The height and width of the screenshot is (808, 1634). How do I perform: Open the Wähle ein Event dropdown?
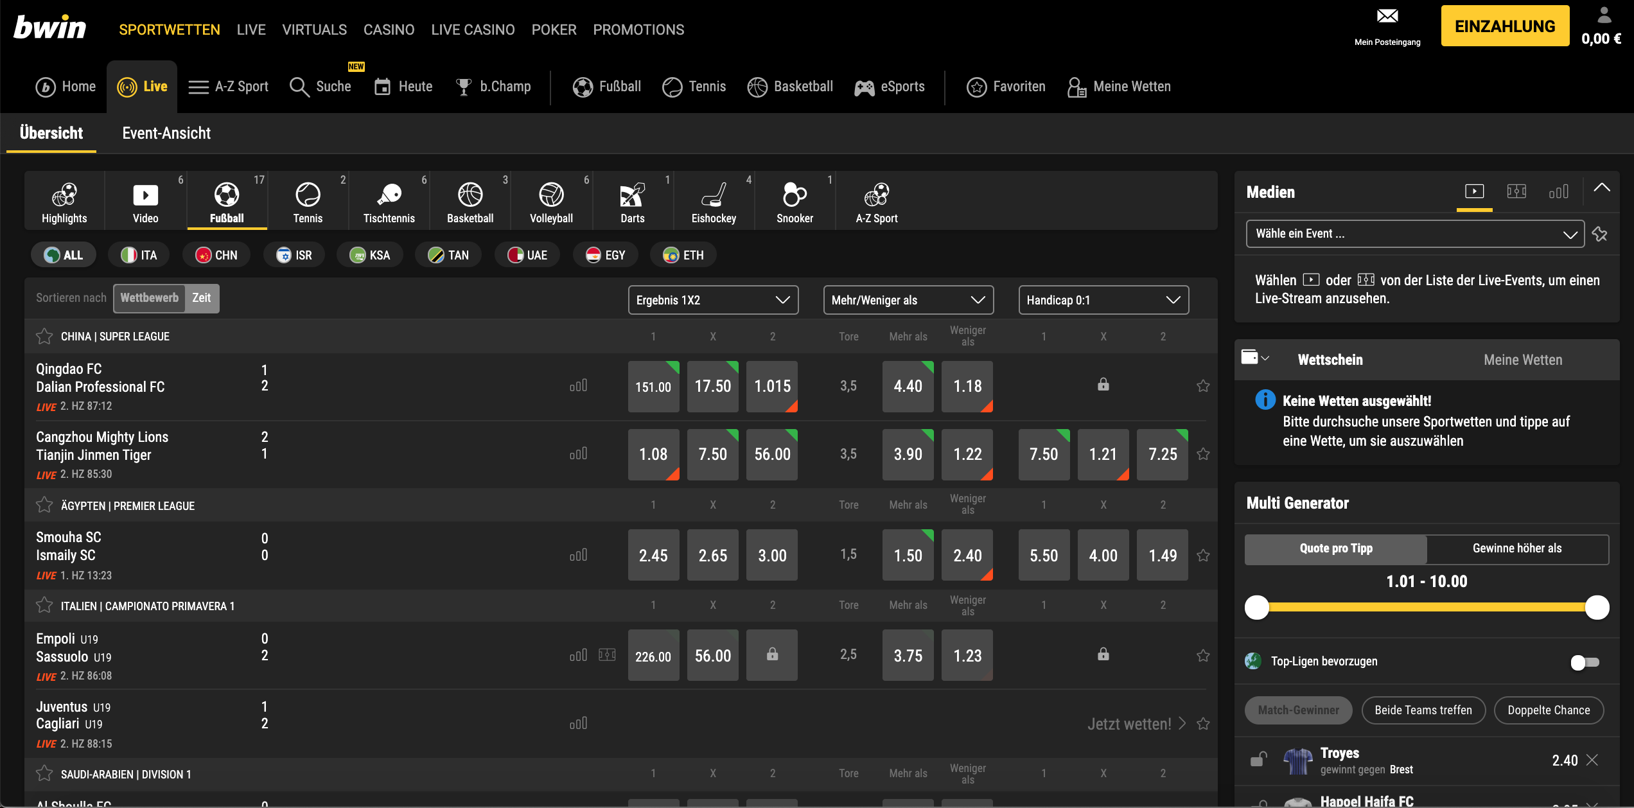click(x=1414, y=234)
